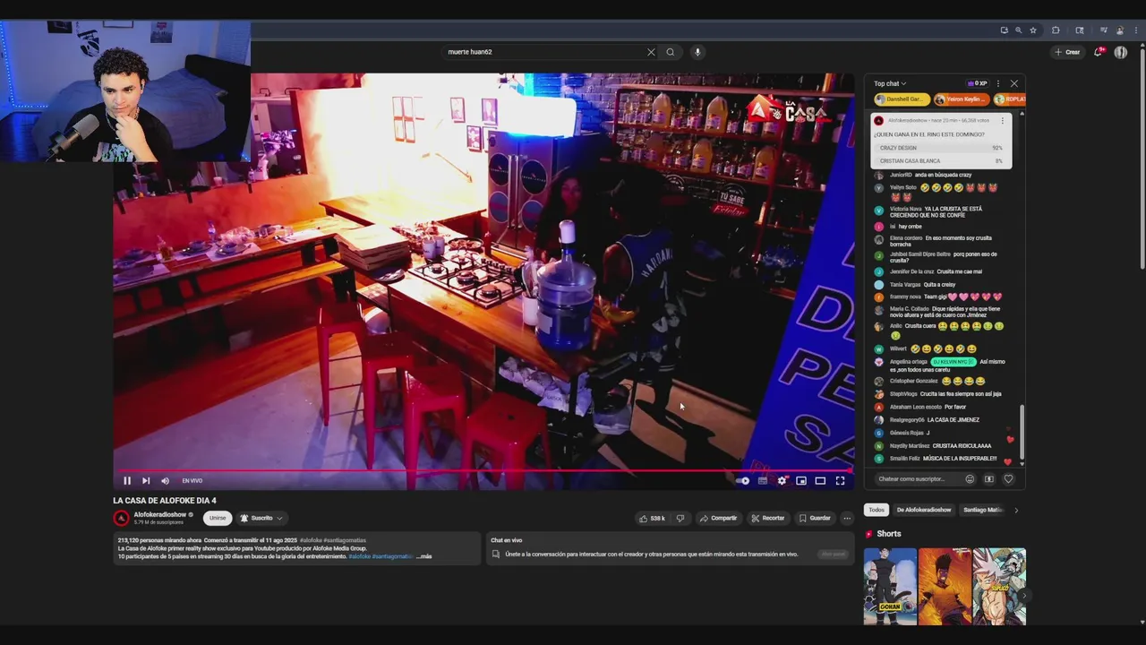Image resolution: width=1146 pixels, height=645 pixels.
Task: Share the video via Compartir
Action: [719, 518]
